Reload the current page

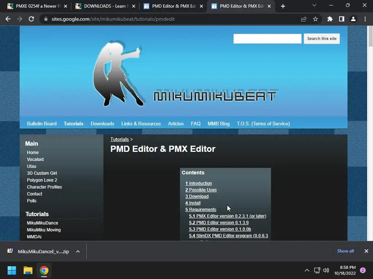[31, 19]
